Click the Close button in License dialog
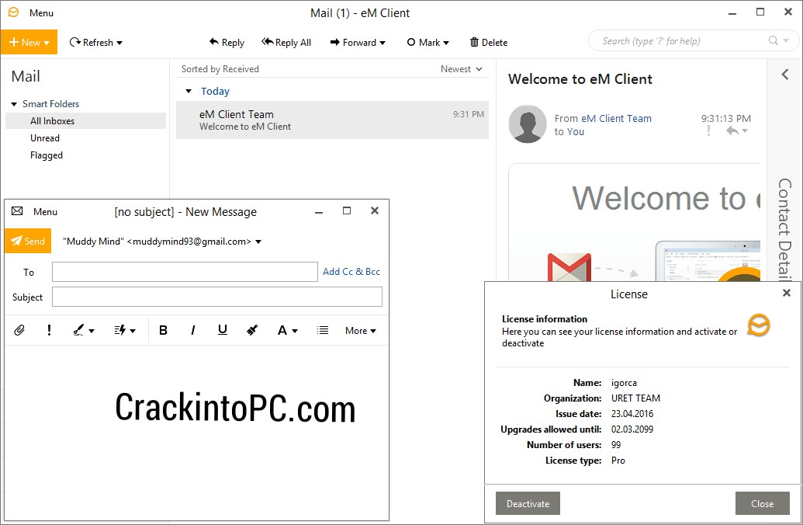 pos(762,503)
